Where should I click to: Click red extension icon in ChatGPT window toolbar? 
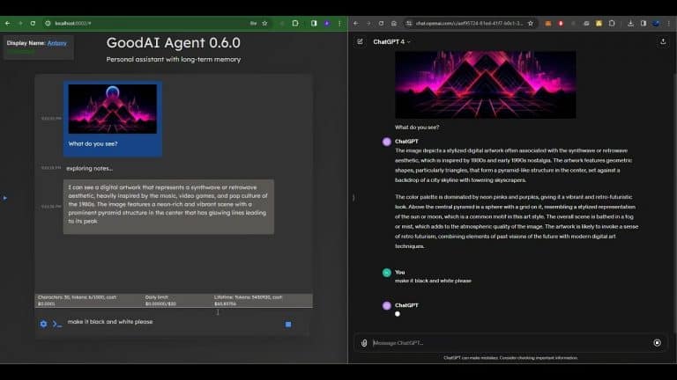click(561, 23)
